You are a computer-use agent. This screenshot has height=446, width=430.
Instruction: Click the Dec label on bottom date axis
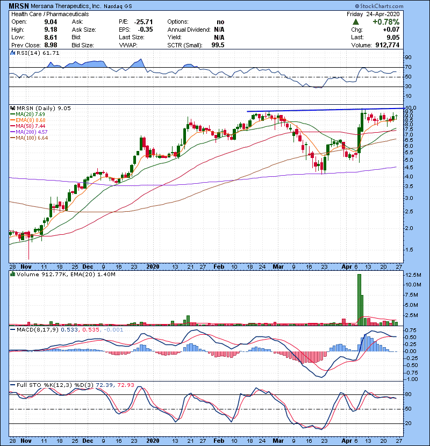(88, 441)
